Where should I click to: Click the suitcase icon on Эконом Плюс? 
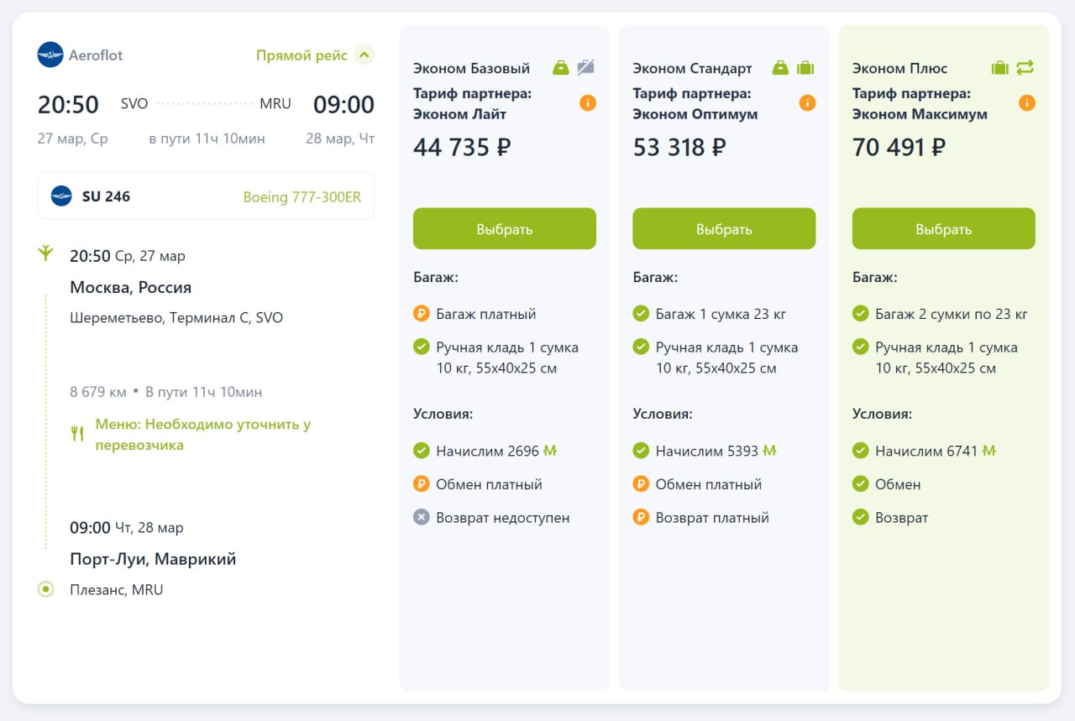coord(999,68)
